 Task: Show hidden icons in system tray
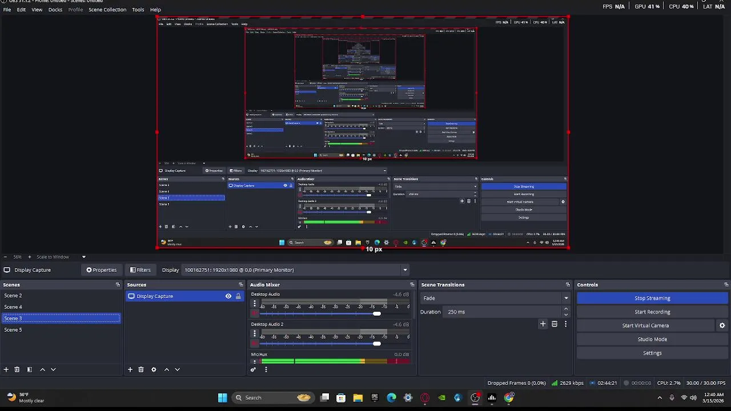(660, 398)
